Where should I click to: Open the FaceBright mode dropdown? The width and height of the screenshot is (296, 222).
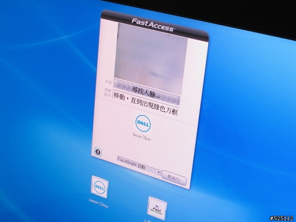[x=139, y=166]
